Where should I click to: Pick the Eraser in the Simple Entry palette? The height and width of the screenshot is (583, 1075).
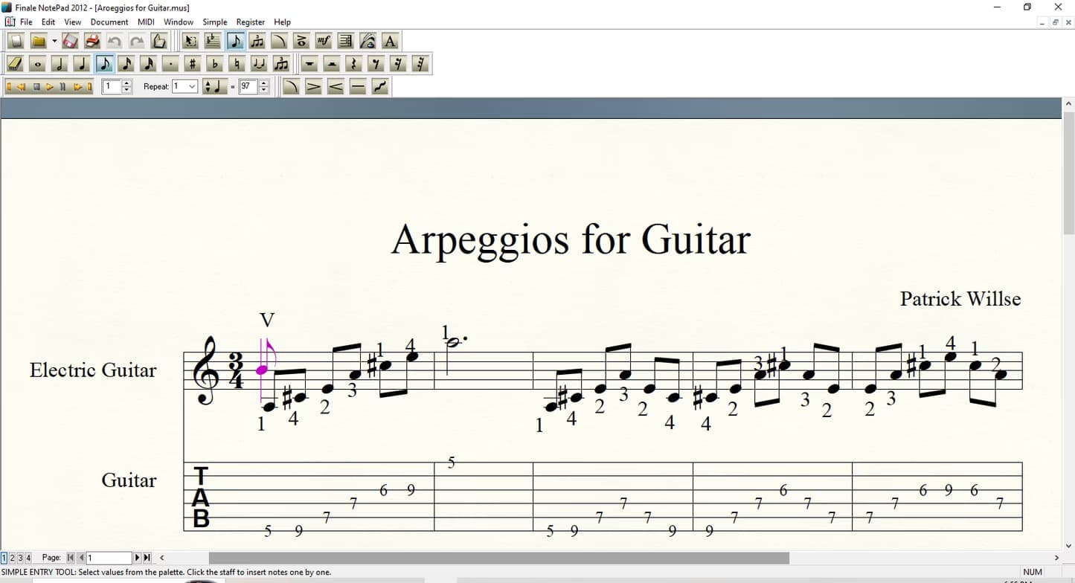click(13, 64)
